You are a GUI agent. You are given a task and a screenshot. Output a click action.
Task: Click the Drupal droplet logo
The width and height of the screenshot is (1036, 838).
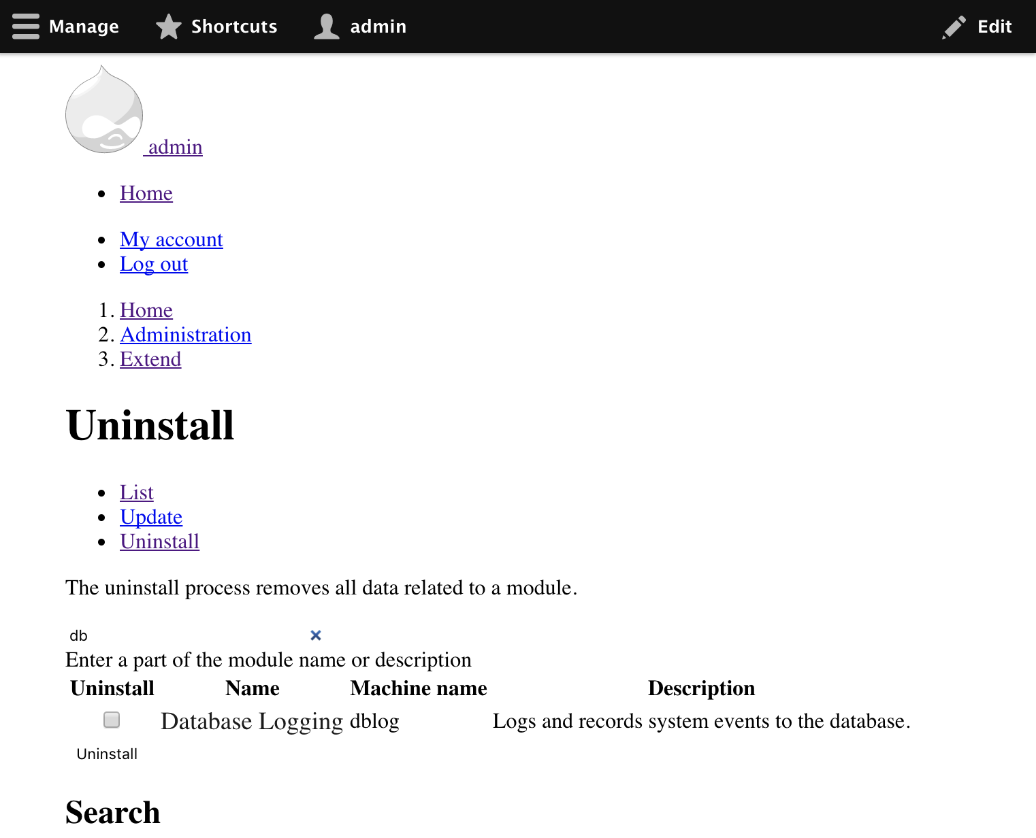click(103, 111)
